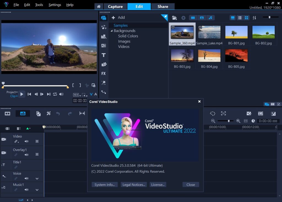
Task: Open the Audio library with music notes icon
Action: click(x=104, y=28)
